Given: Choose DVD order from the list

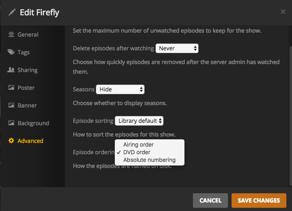Looking at the screenshot, I should (137, 152).
